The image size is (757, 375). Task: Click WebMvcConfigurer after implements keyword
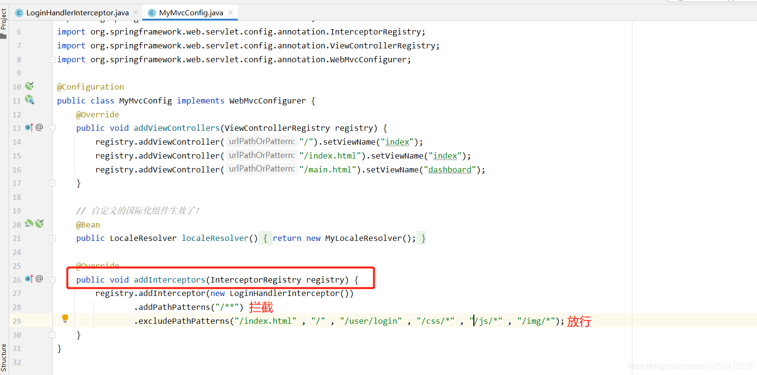267,101
